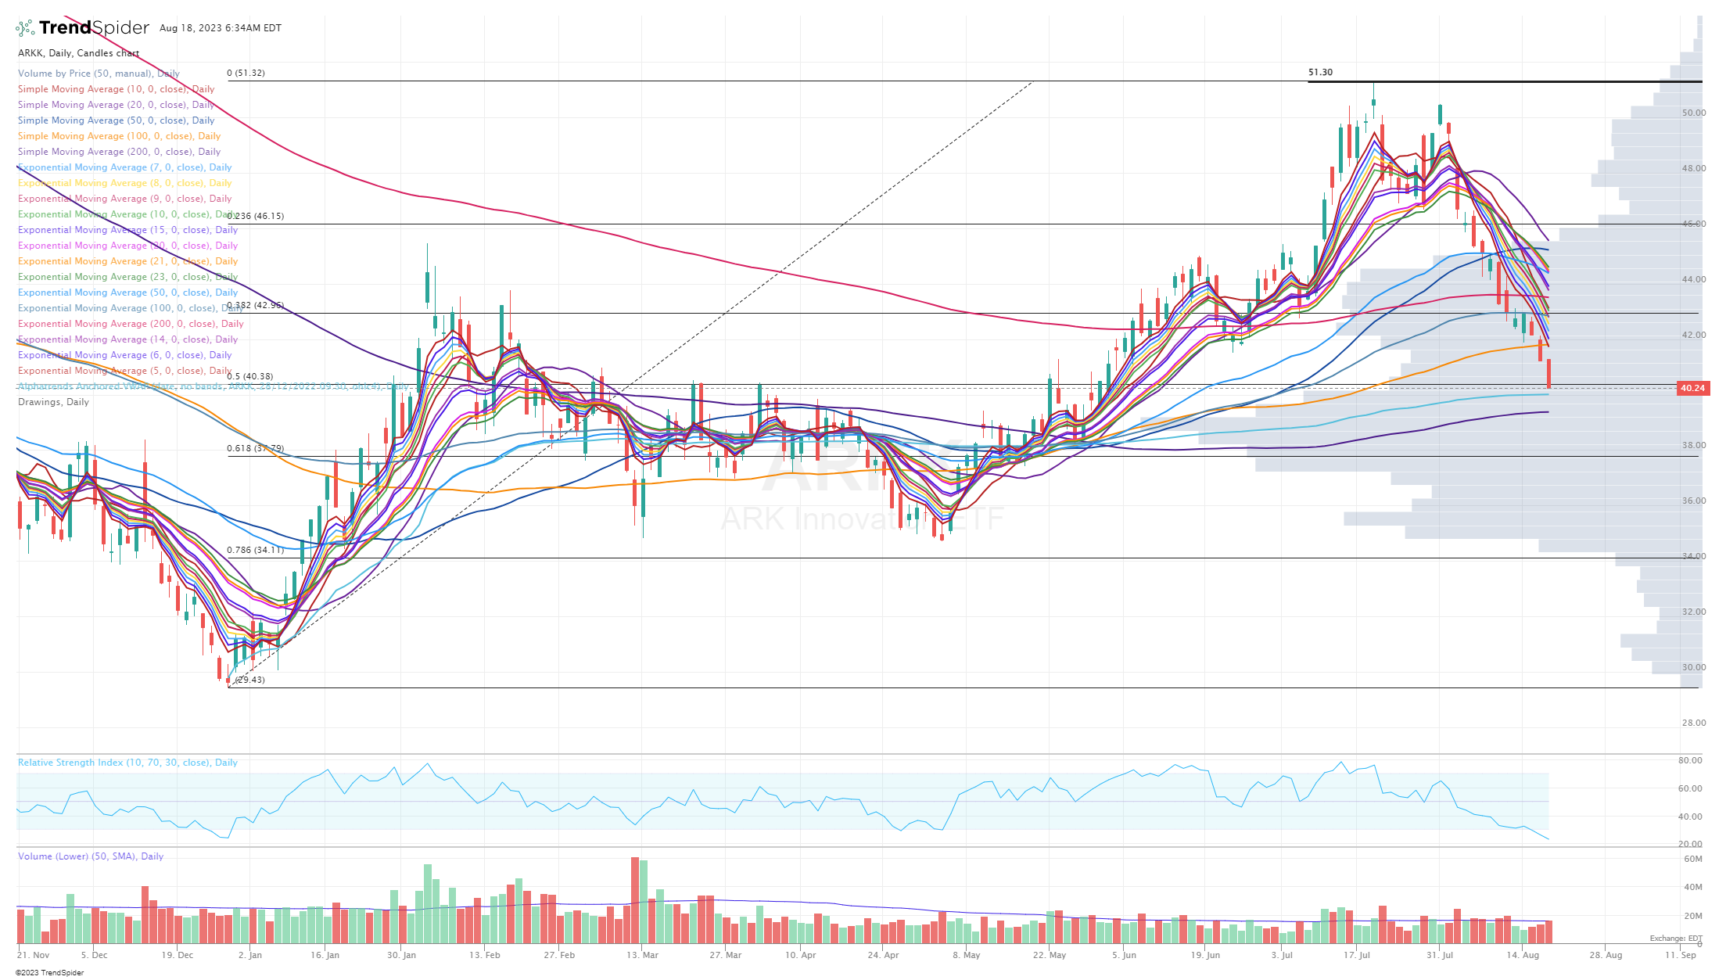The width and height of the screenshot is (1726, 980).
Task: Click the Fibonacci 0.382 (42.96) level label
Action: click(x=256, y=305)
